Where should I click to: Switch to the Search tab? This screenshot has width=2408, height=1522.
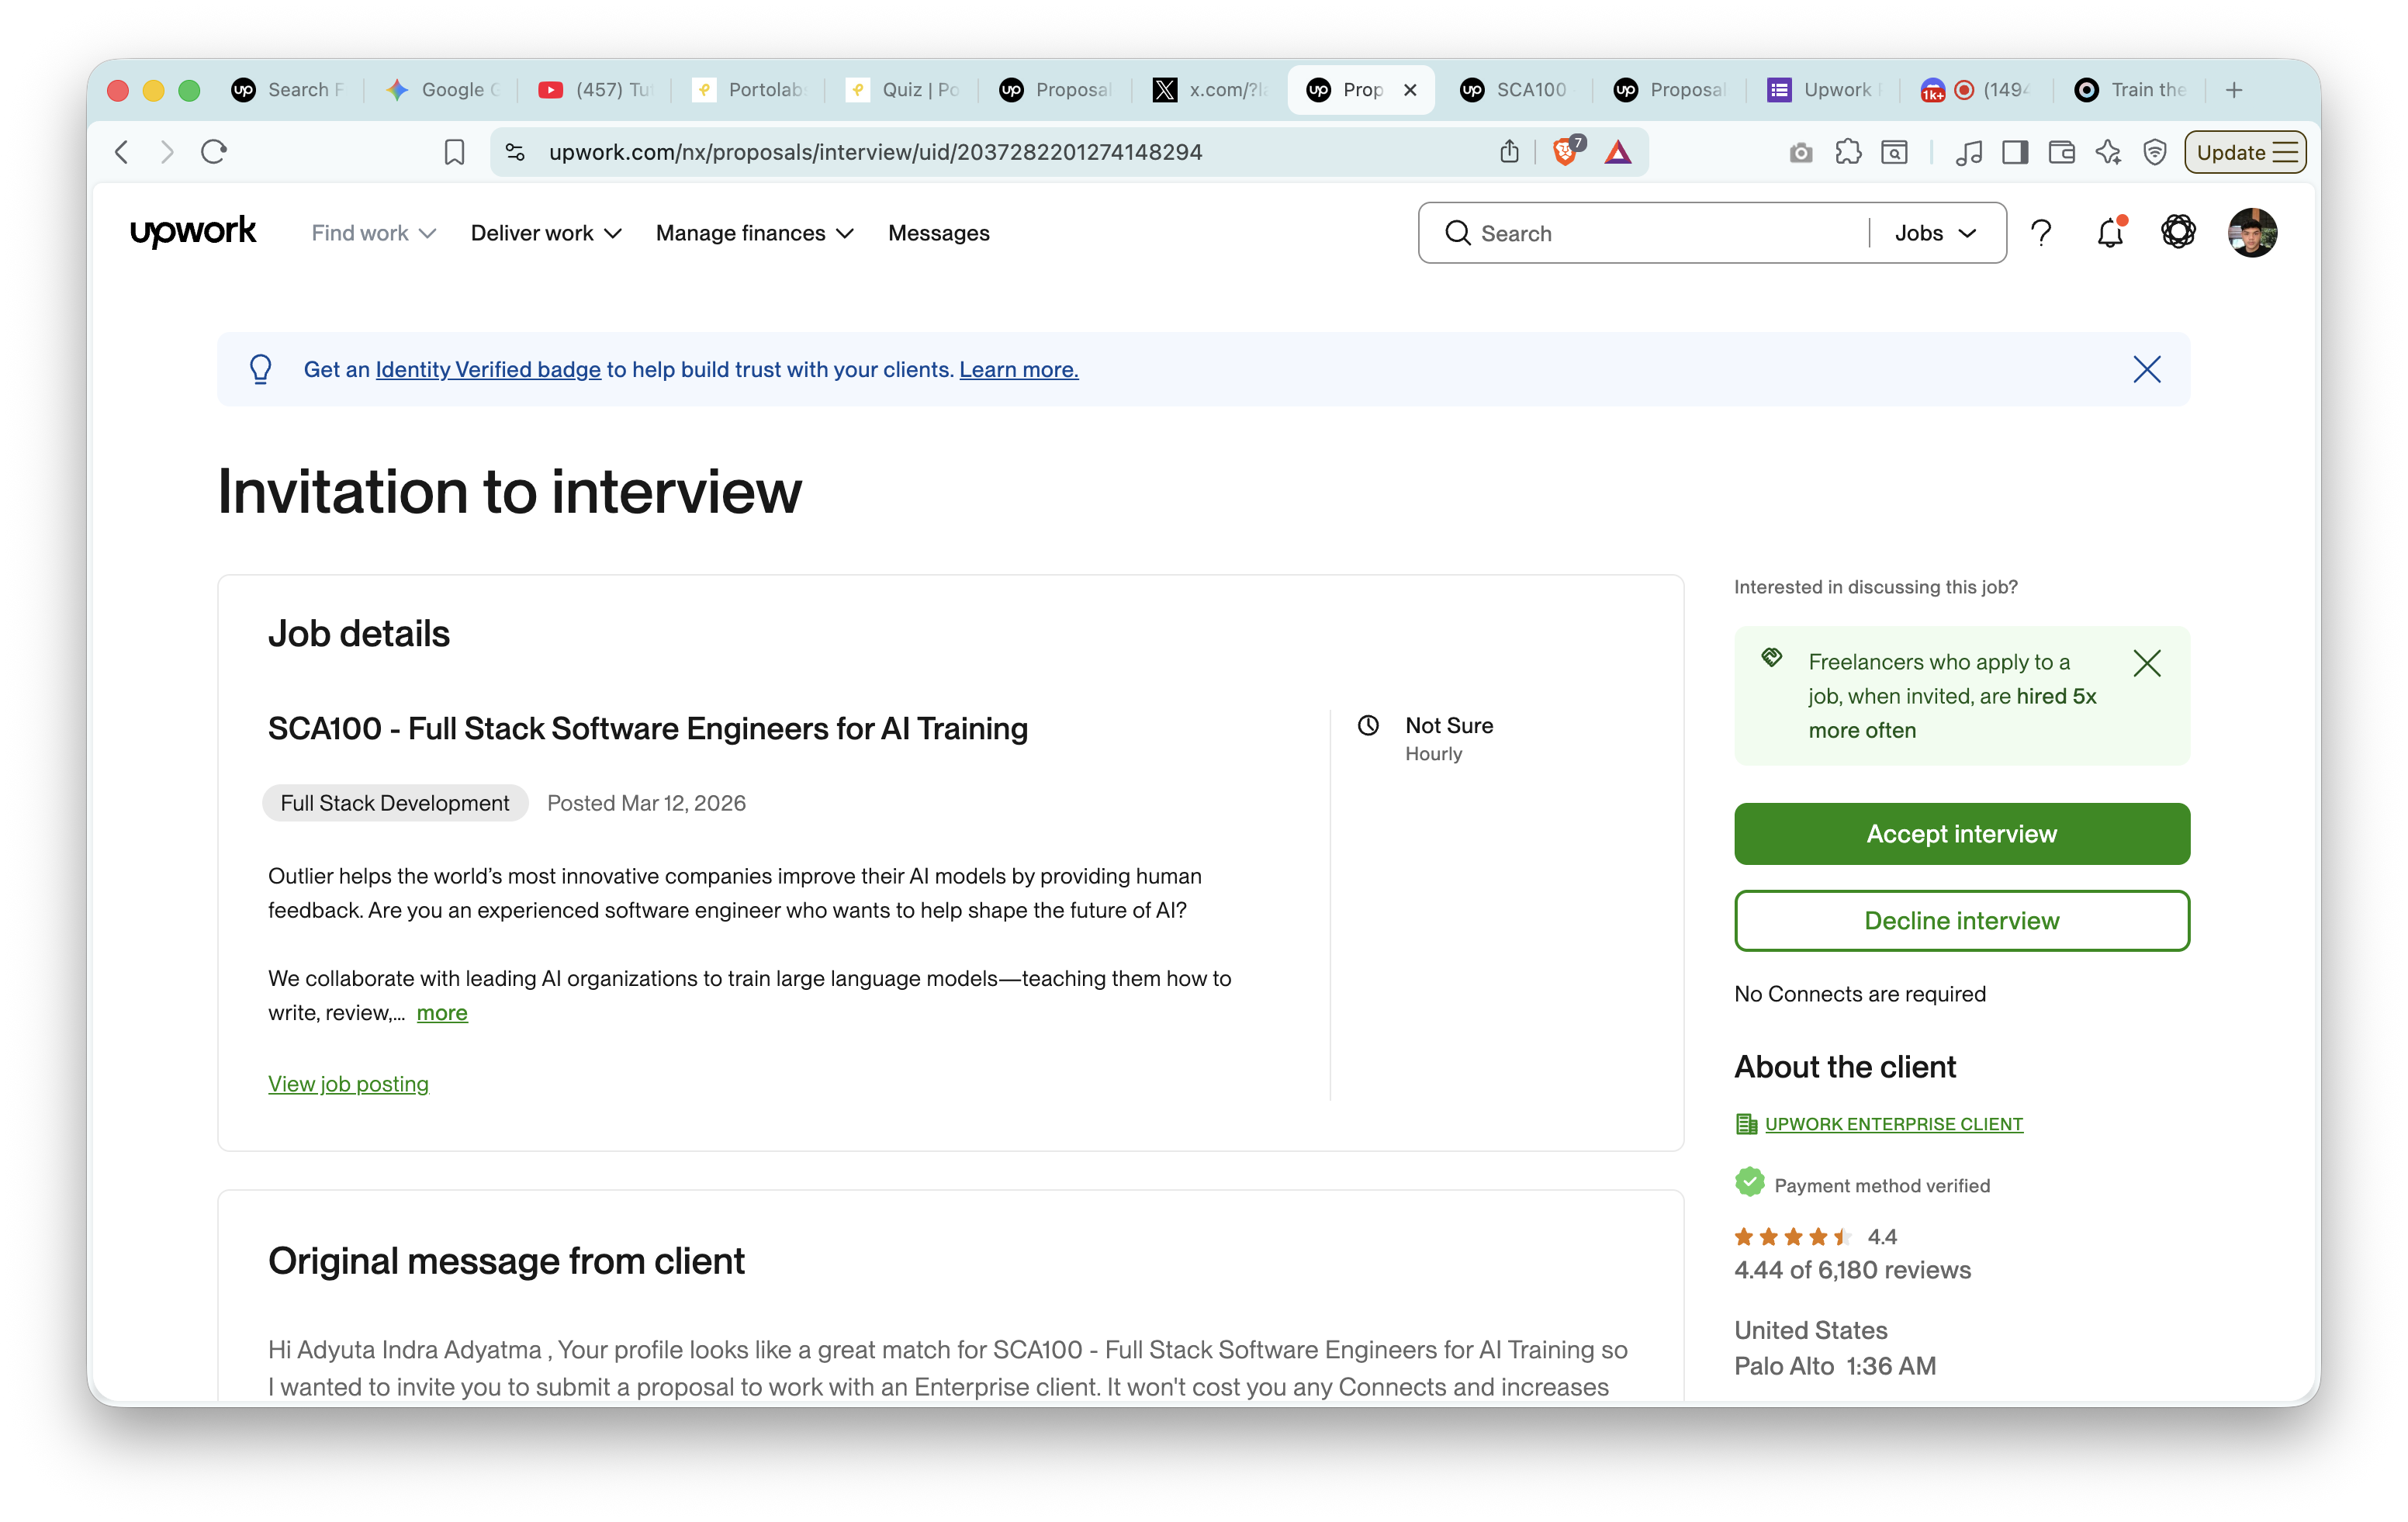click(288, 90)
